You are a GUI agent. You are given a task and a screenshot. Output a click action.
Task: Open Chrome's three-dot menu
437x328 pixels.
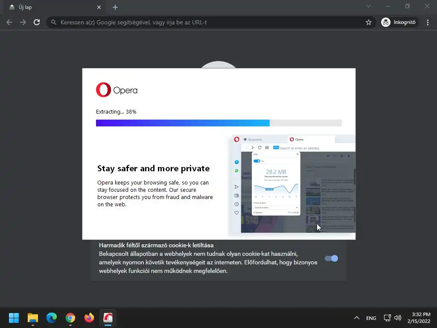pyautogui.click(x=428, y=22)
